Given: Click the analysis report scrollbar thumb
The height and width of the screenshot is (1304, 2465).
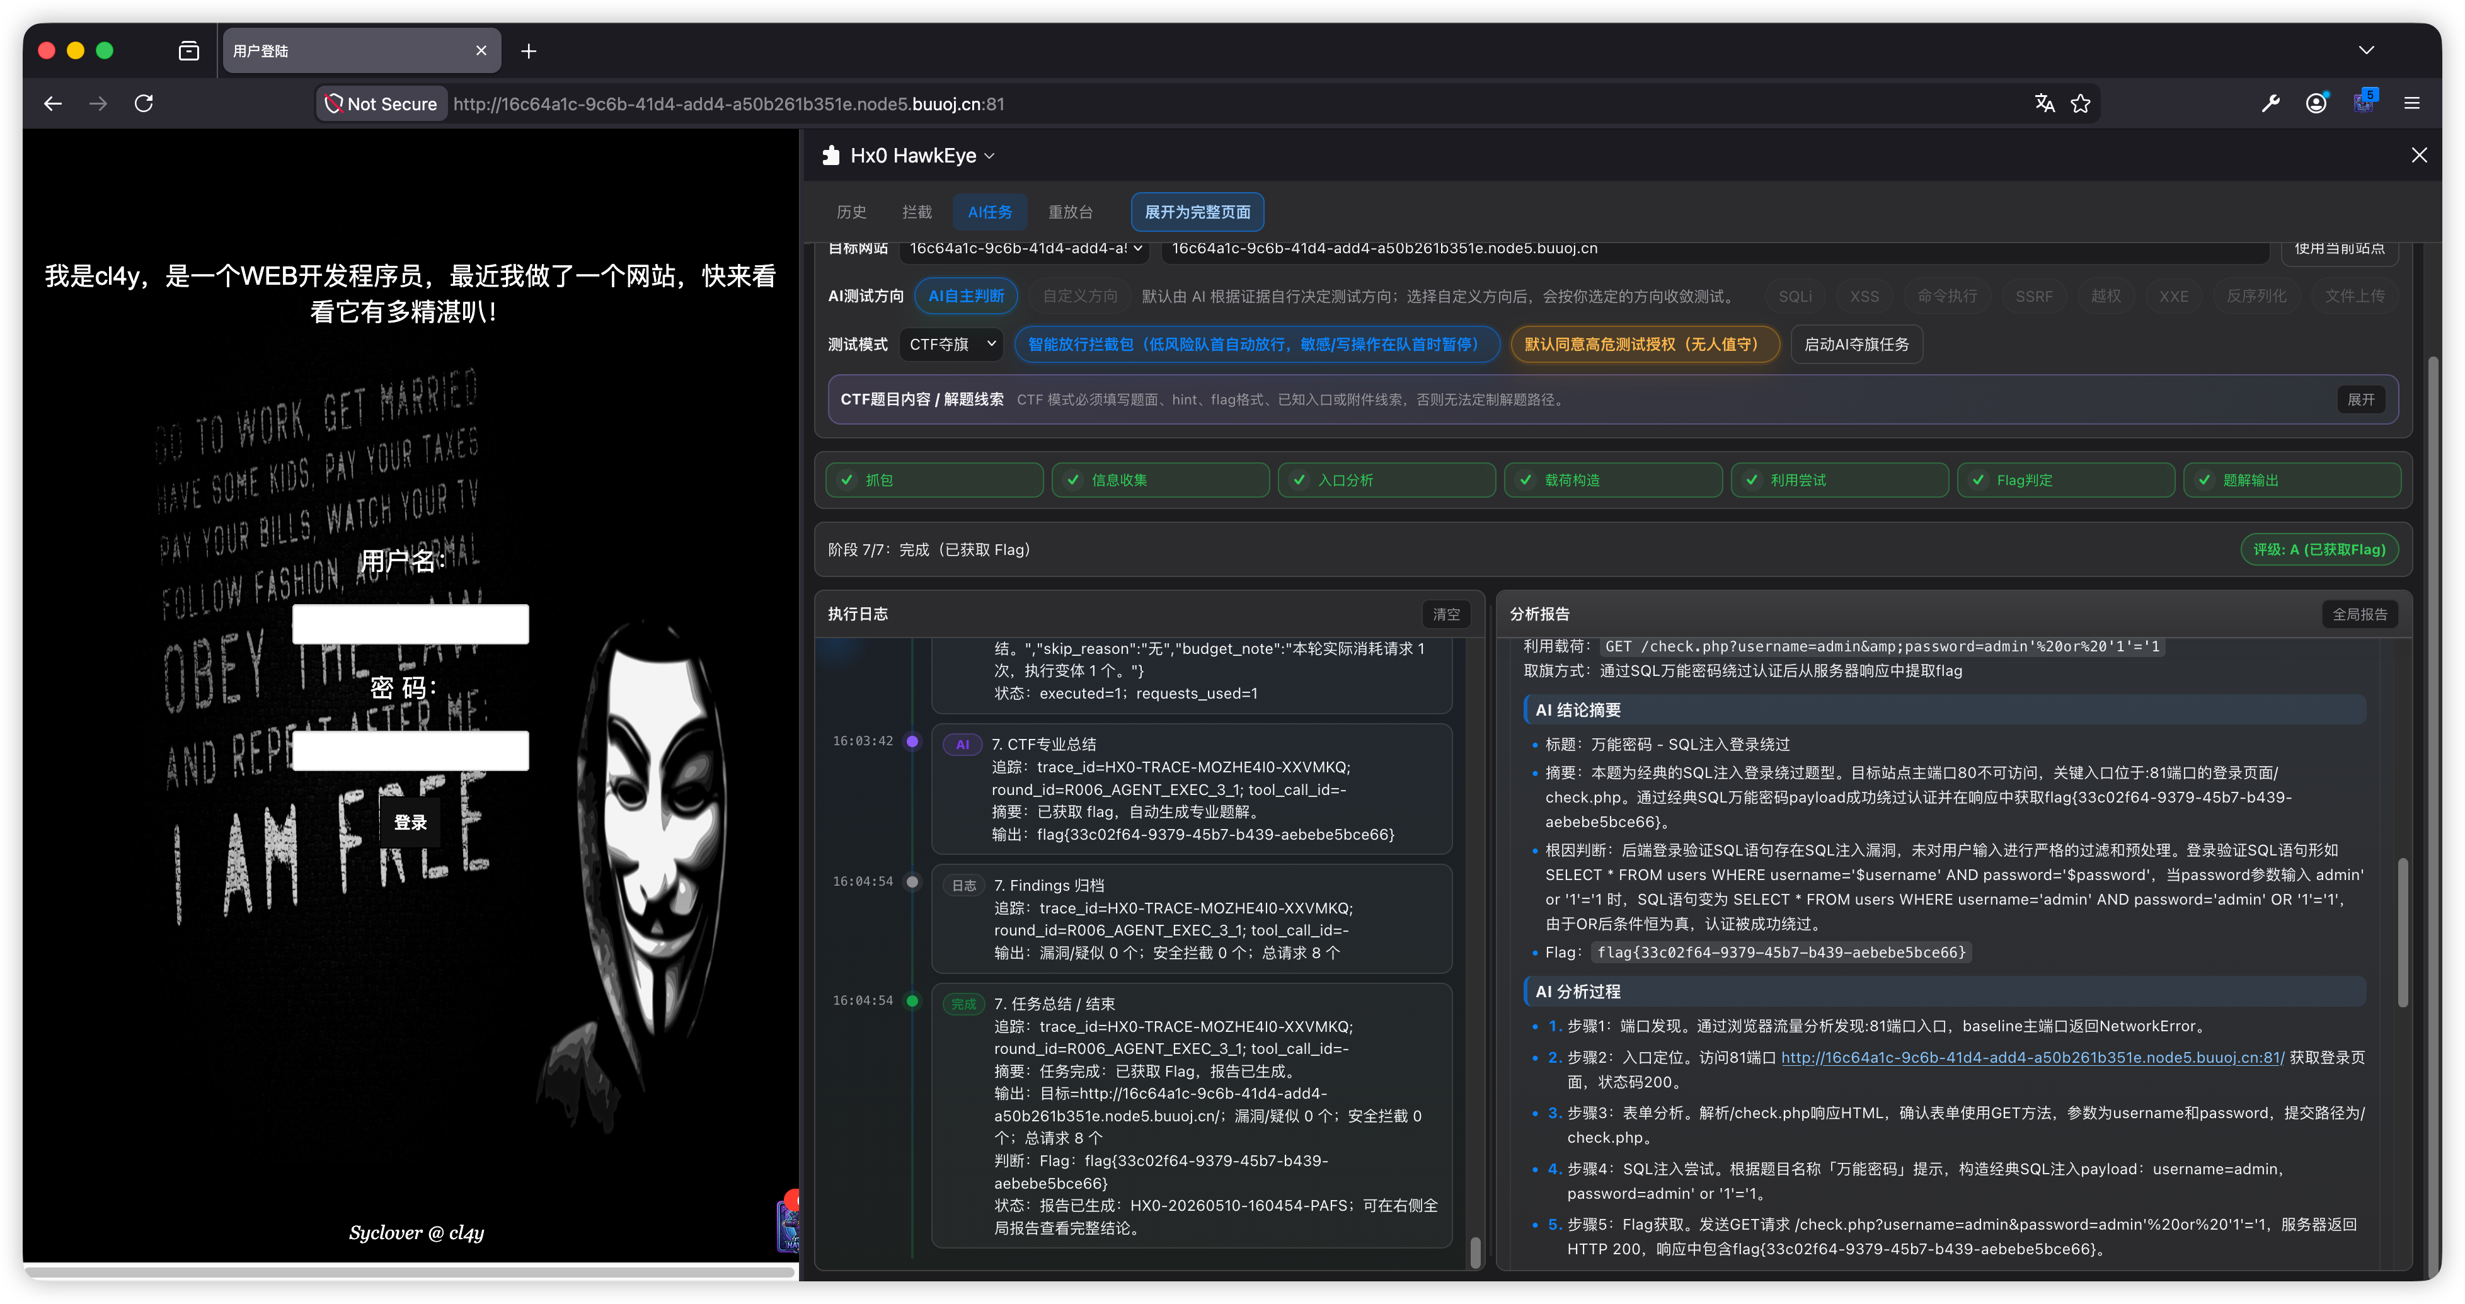Looking at the screenshot, I should tap(2402, 932).
